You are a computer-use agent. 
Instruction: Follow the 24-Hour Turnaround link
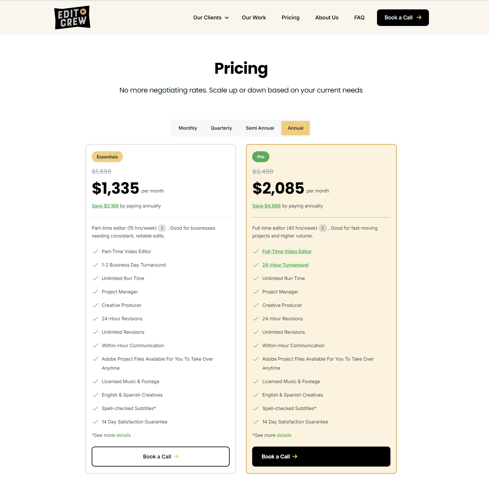click(x=285, y=265)
